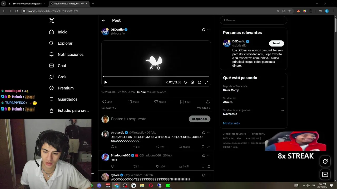
Task: Share the main DEDsafio post
Action: click(208, 102)
